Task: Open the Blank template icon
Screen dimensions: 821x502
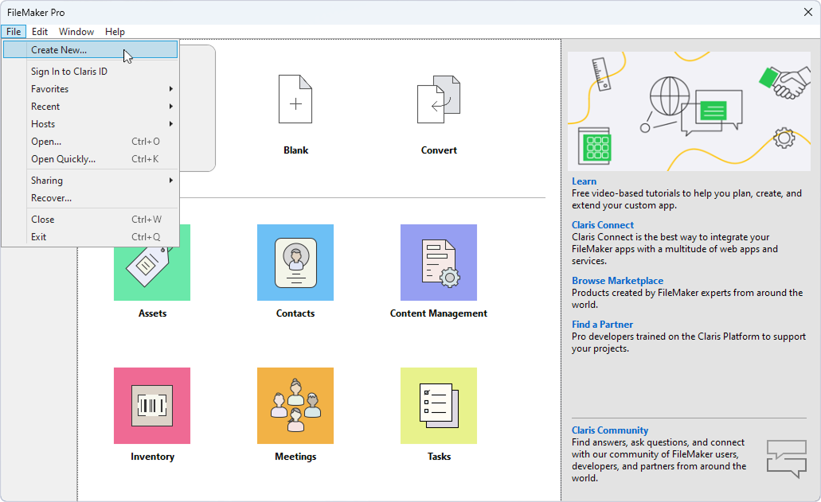Action: coord(295,99)
